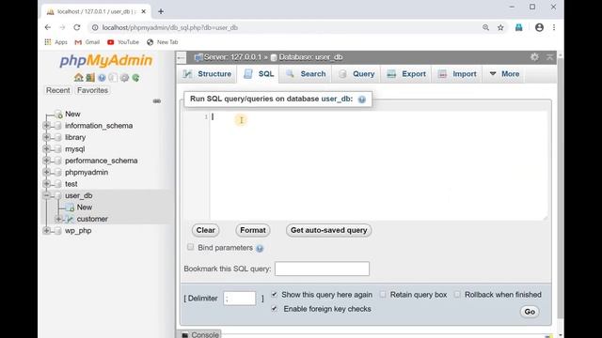
Task: Collapse the user_db database node
Action: point(46,195)
